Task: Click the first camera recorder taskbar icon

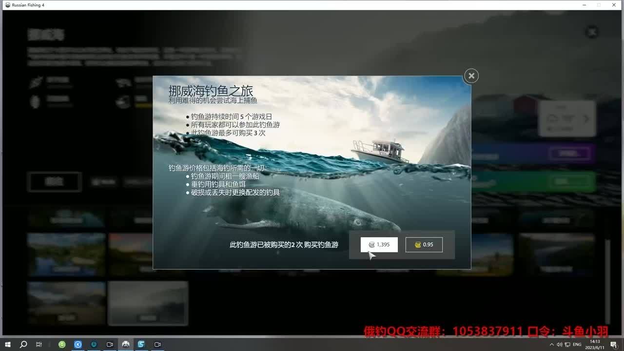Action: tap(110, 344)
